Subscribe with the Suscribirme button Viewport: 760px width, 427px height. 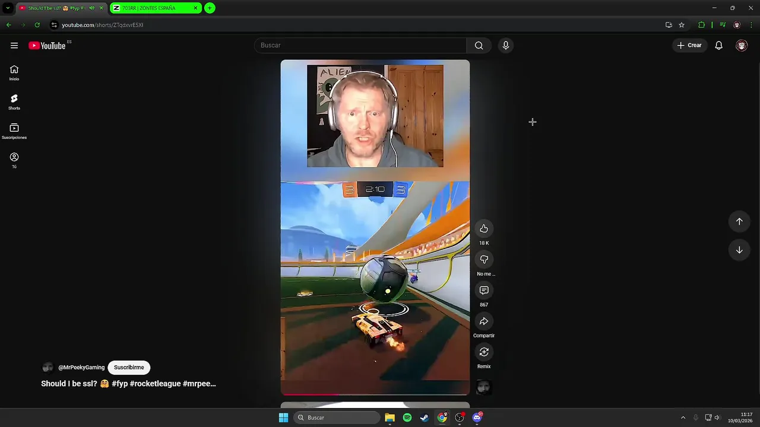click(129, 368)
